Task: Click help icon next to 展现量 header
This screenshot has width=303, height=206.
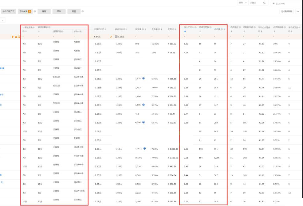Action: (x=143, y=29)
